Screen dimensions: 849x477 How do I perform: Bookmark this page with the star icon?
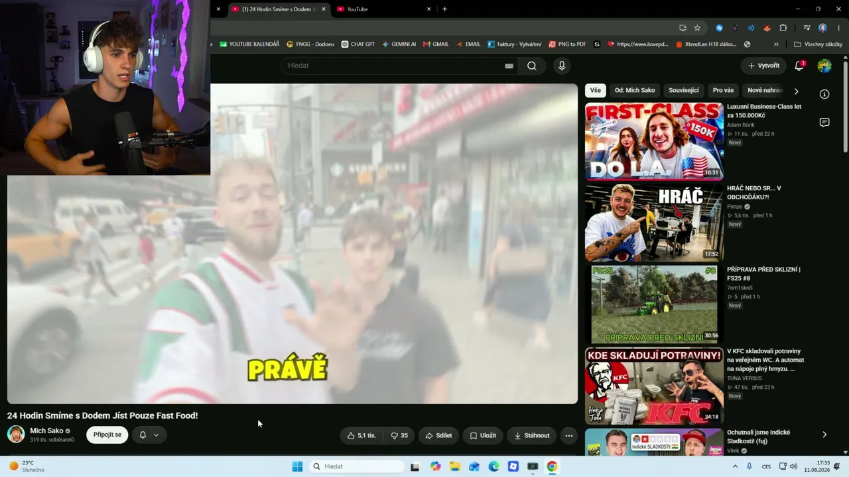point(697,28)
